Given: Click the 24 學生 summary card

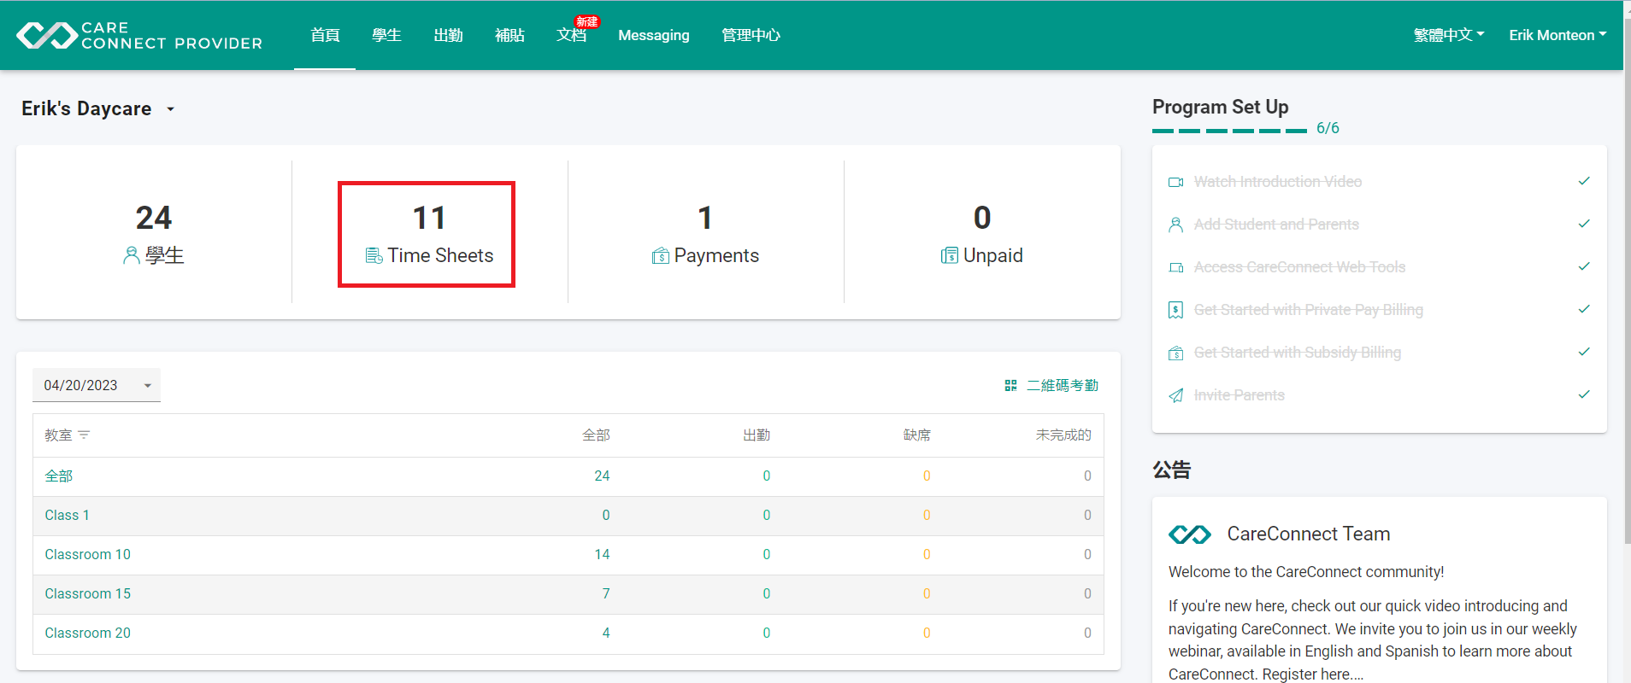Looking at the screenshot, I should pyautogui.click(x=154, y=232).
